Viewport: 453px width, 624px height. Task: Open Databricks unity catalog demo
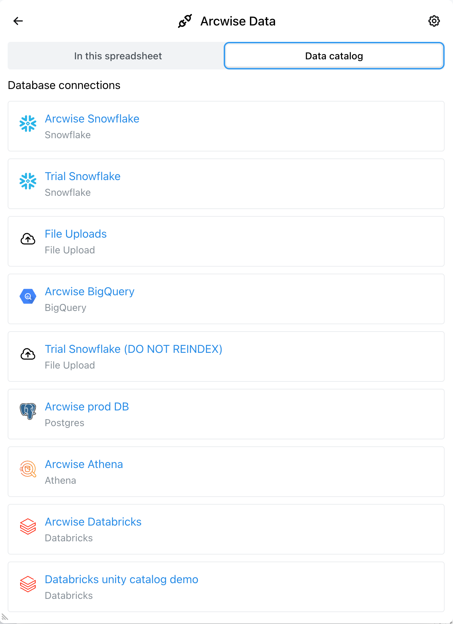click(x=121, y=580)
